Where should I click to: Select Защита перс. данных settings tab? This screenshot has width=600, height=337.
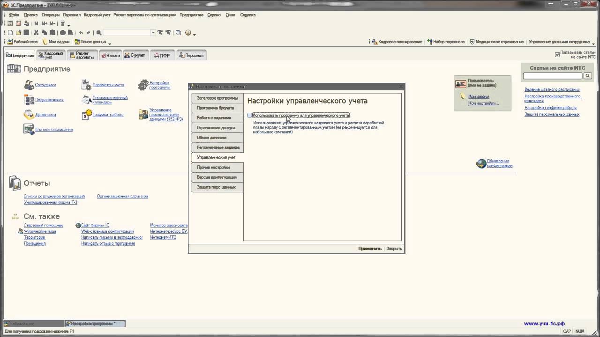[x=217, y=187]
